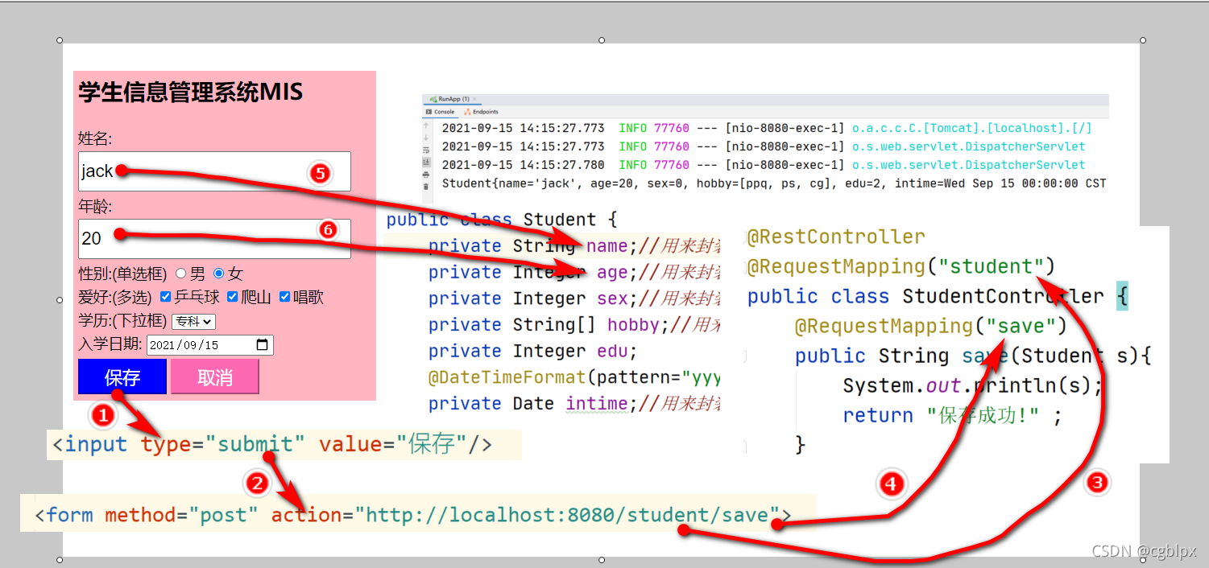Click the 入学日期 date field 2021/09/15

click(x=210, y=345)
